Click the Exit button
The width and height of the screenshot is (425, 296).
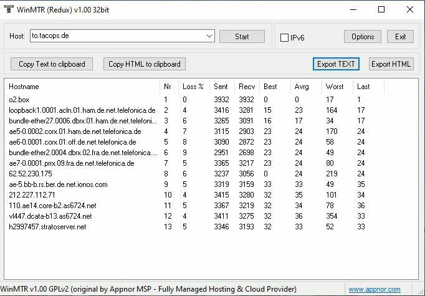click(400, 37)
